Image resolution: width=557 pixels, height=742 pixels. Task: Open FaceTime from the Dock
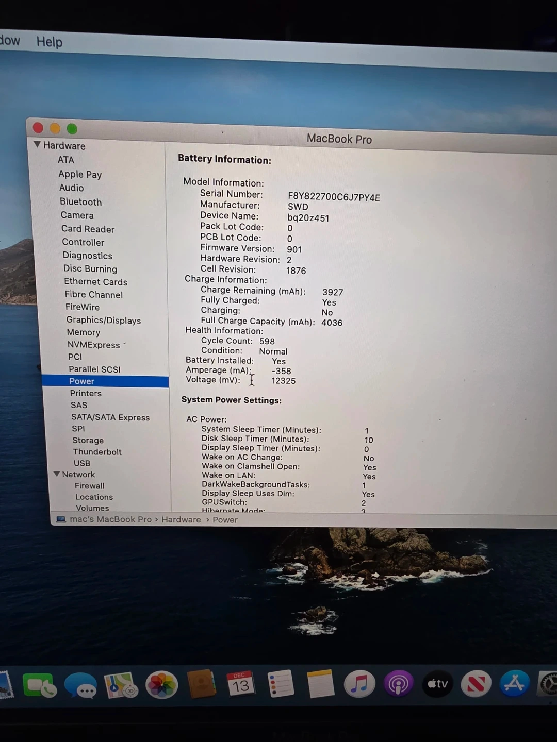40,686
